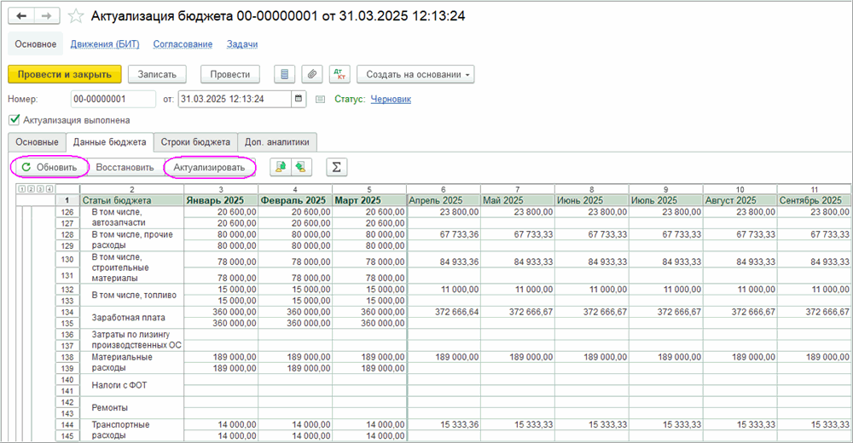
Task: Select grouping level 4 in spreadsheet
Action: click(49, 189)
